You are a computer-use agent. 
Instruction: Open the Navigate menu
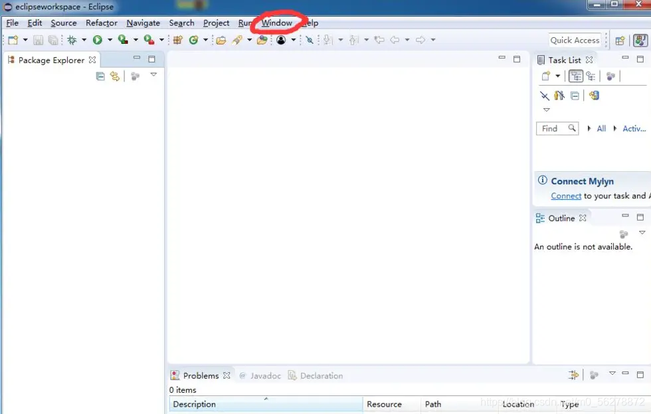pyautogui.click(x=143, y=23)
